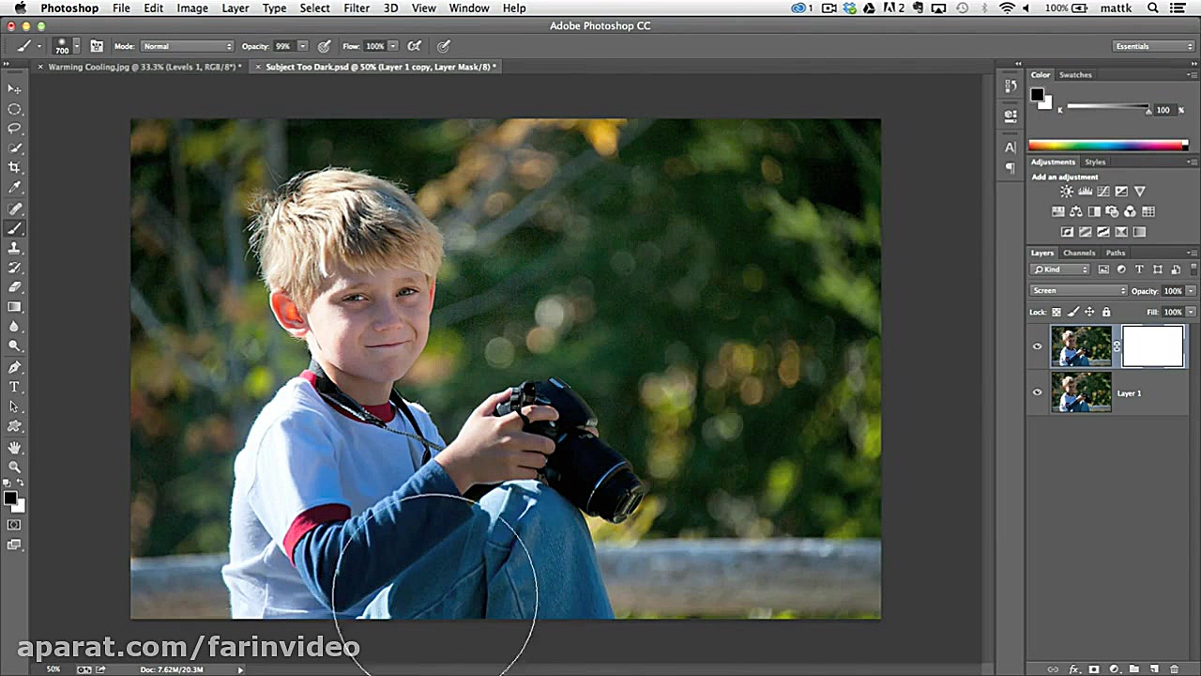Select the Dodge tool
This screenshot has width=1201, height=676.
click(14, 346)
